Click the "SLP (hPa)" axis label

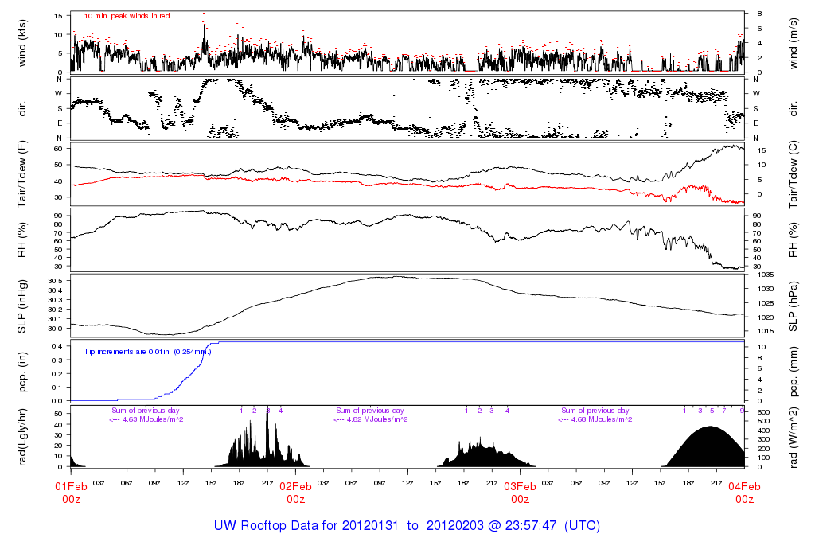coord(793,306)
